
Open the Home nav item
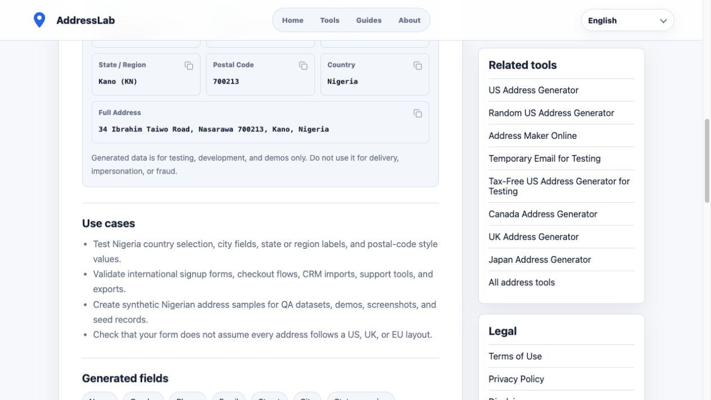coord(293,20)
